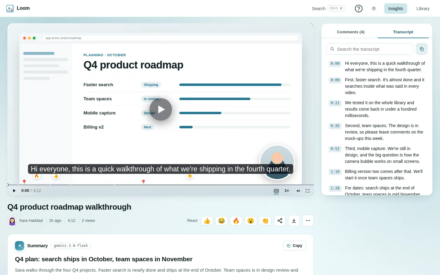Click the video progress bar

pos(160,185)
